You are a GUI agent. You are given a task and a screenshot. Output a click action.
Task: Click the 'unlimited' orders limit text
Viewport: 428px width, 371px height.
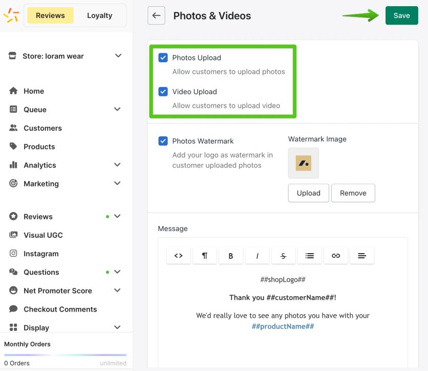(x=113, y=363)
